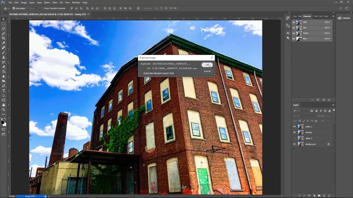Select the Horizontal Type tool

tap(4, 90)
